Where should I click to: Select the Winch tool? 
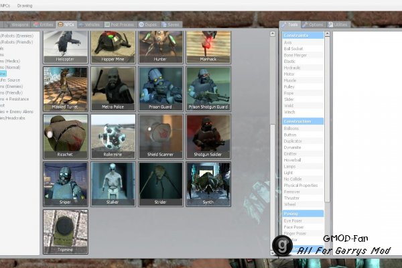303,112
